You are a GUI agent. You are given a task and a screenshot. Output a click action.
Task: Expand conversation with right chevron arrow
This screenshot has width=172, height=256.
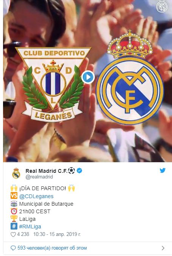coord(163,248)
